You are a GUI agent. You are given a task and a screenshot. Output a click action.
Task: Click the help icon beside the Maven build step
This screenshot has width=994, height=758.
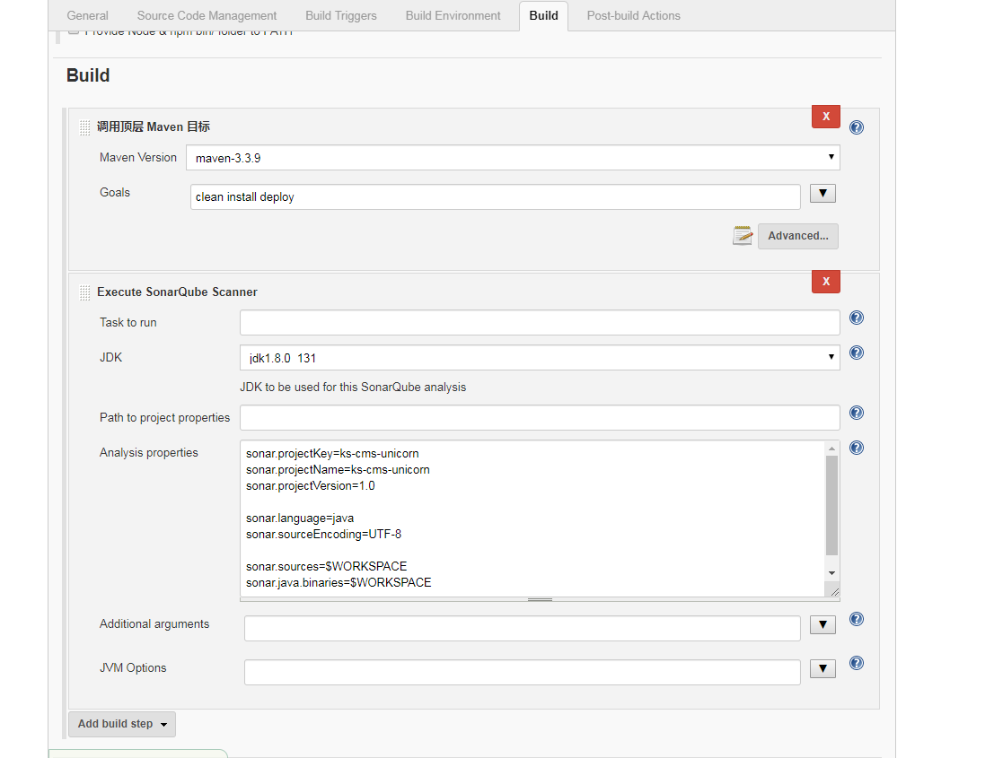click(x=856, y=126)
